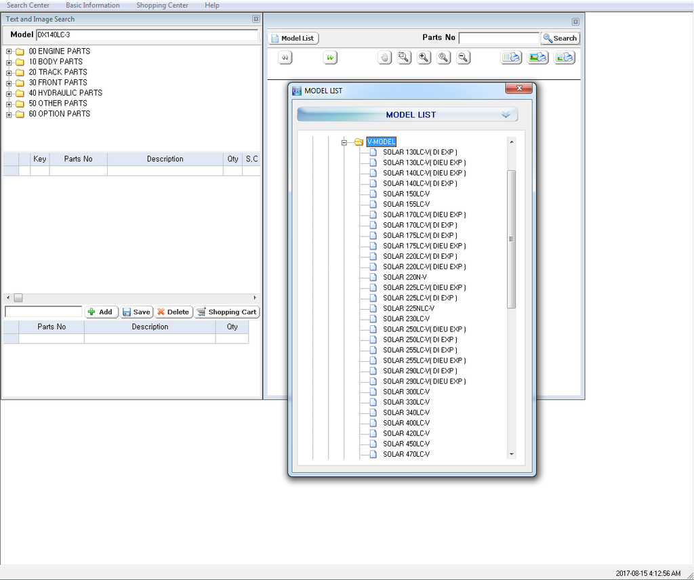Open the Shopping Center menu
This screenshot has height=580, width=694.
[162, 5]
